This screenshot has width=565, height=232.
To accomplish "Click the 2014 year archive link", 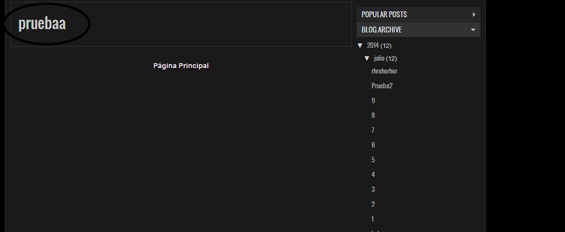I will [373, 46].
